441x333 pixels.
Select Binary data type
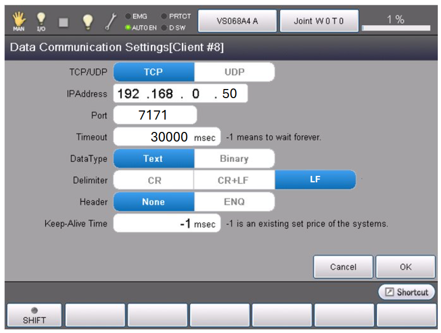pyautogui.click(x=234, y=159)
